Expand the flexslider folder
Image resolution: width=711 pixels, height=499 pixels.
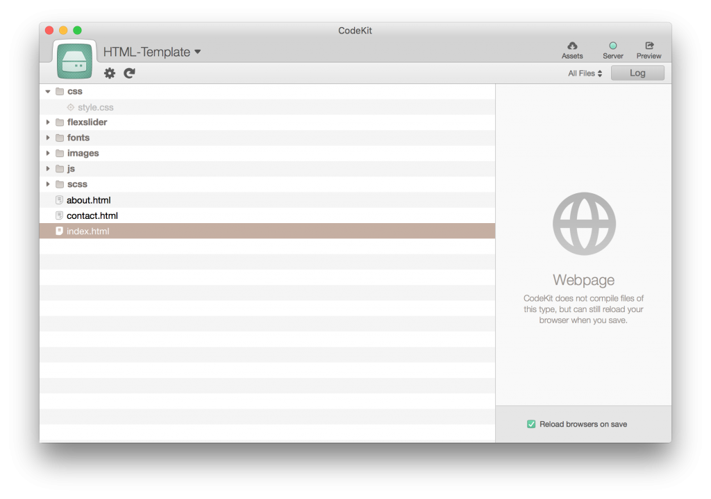click(x=48, y=122)
